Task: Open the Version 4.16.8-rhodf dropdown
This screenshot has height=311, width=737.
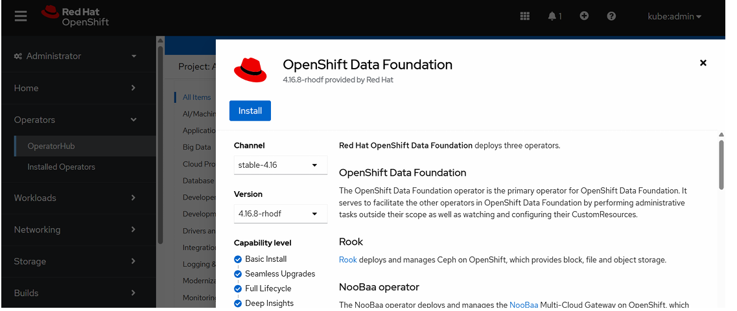Action: 280,214
